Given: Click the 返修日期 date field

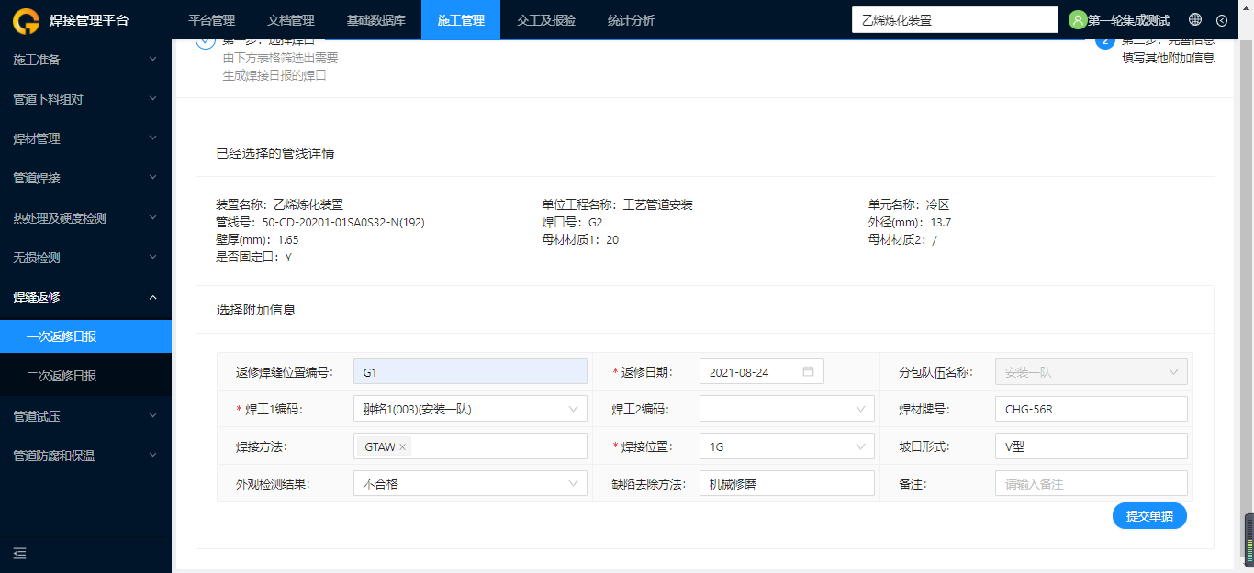Looking at the screenshot, I should tap(762, 371).
